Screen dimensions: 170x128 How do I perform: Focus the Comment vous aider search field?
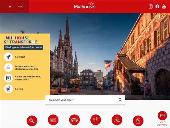(85, 100)
